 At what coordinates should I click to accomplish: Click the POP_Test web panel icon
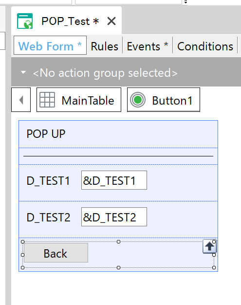click(25, 21)
